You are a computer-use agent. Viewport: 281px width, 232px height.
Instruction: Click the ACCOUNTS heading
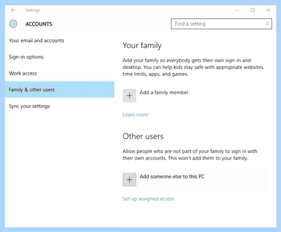[39, 24]
